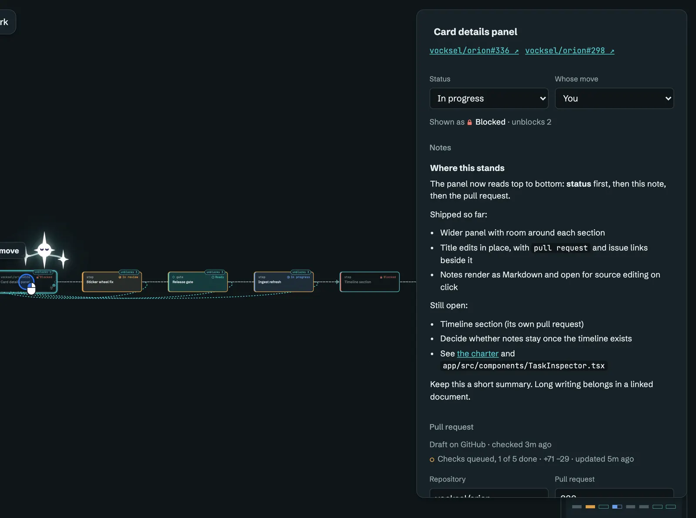Click the unblocks 3 badge on Sticker wheel fix
This screenshot has width=696, height=518.
pos(129,272)
